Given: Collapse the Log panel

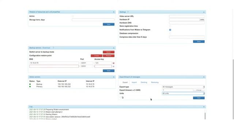Looking at the screenshot, I should click(x=204, y=107).
